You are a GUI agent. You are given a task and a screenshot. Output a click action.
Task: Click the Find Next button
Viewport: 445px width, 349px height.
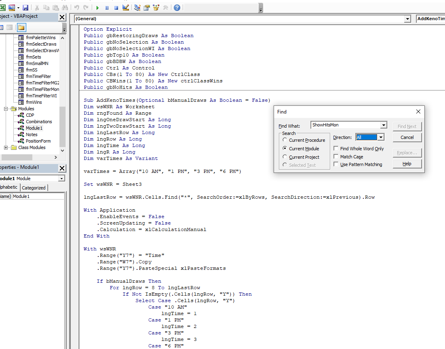pos(407,126)
